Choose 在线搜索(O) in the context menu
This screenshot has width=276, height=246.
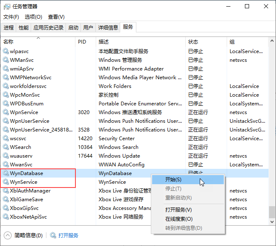(188, 219)
